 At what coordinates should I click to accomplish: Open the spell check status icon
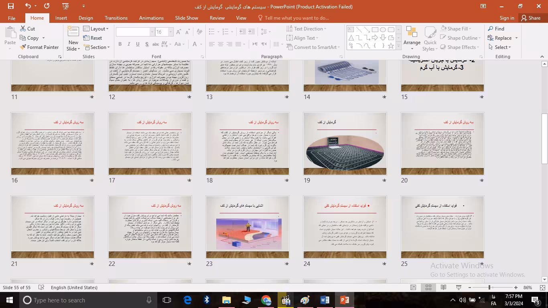(41, 288)
